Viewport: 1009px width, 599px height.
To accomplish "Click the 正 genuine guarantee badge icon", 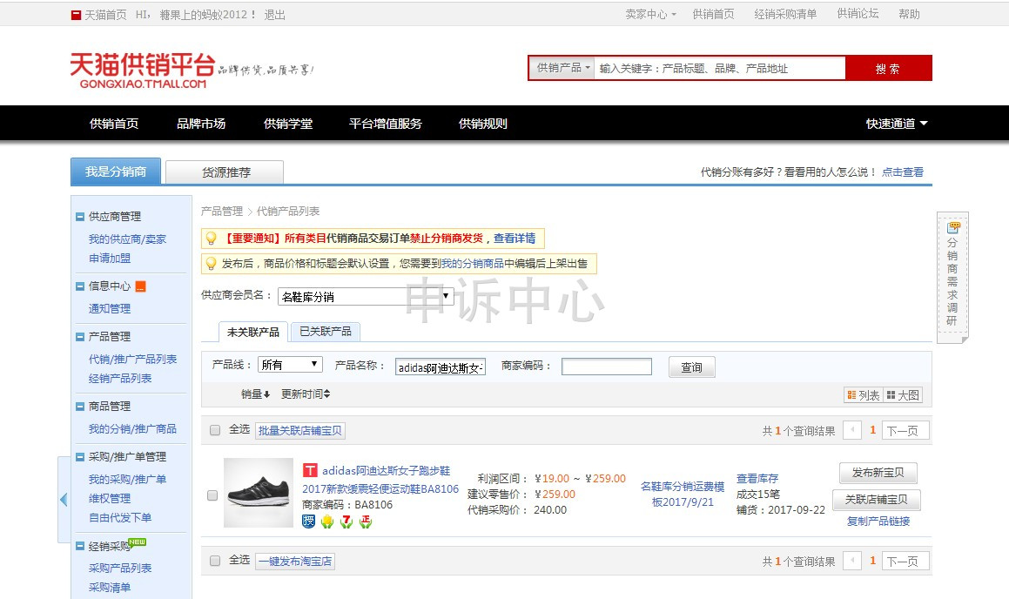I will [366, 522].
